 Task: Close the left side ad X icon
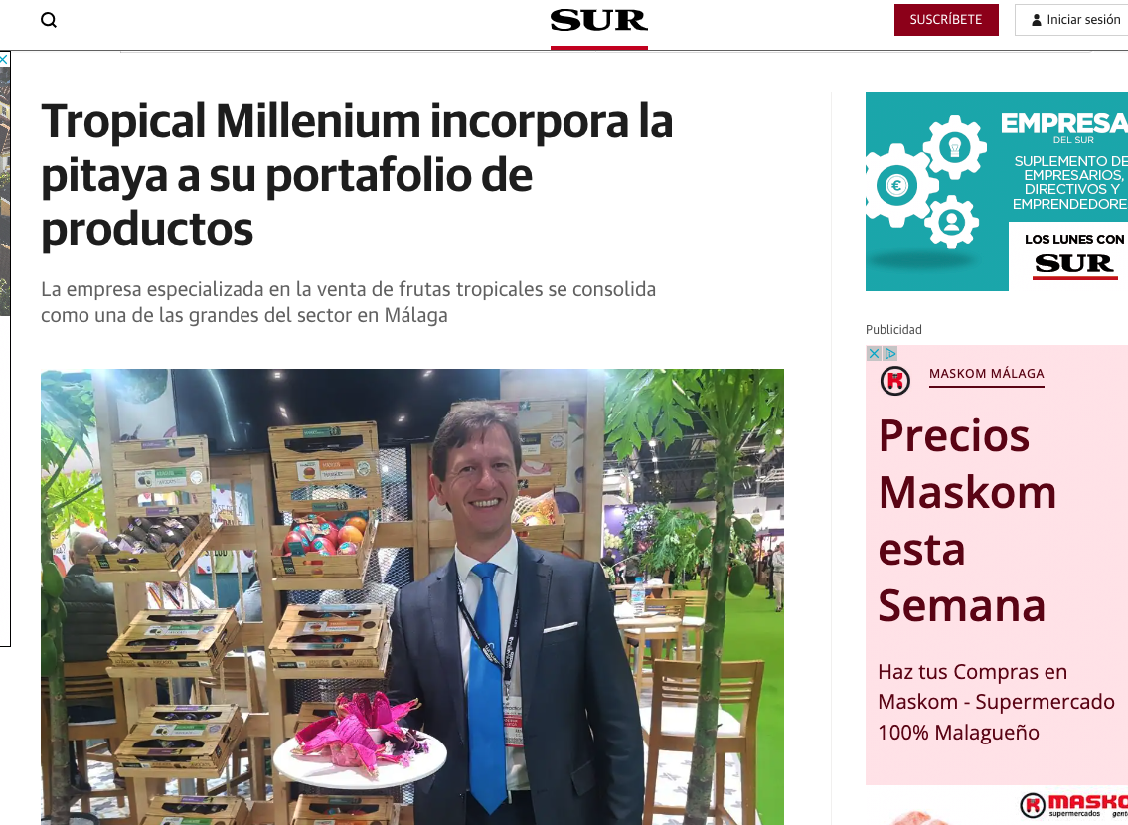pos(4,59)
